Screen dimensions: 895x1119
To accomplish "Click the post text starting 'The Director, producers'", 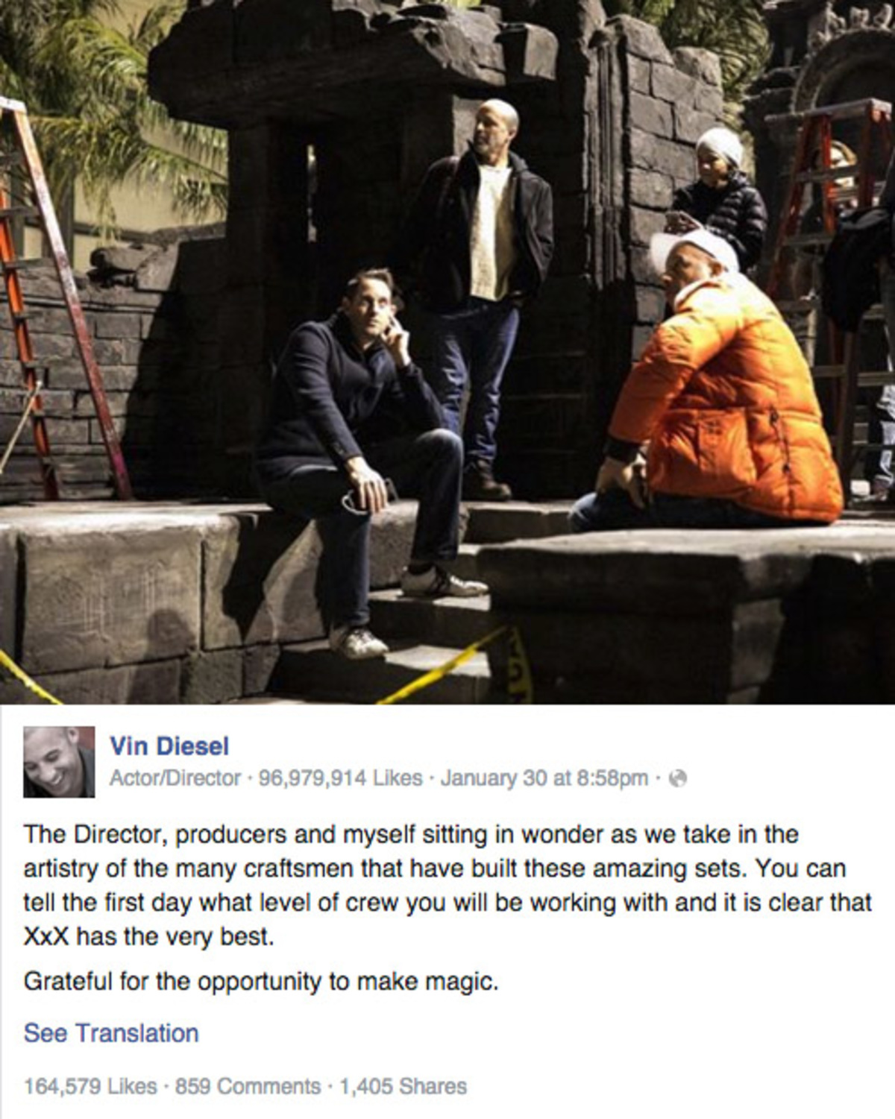I will tap(447, 886).
